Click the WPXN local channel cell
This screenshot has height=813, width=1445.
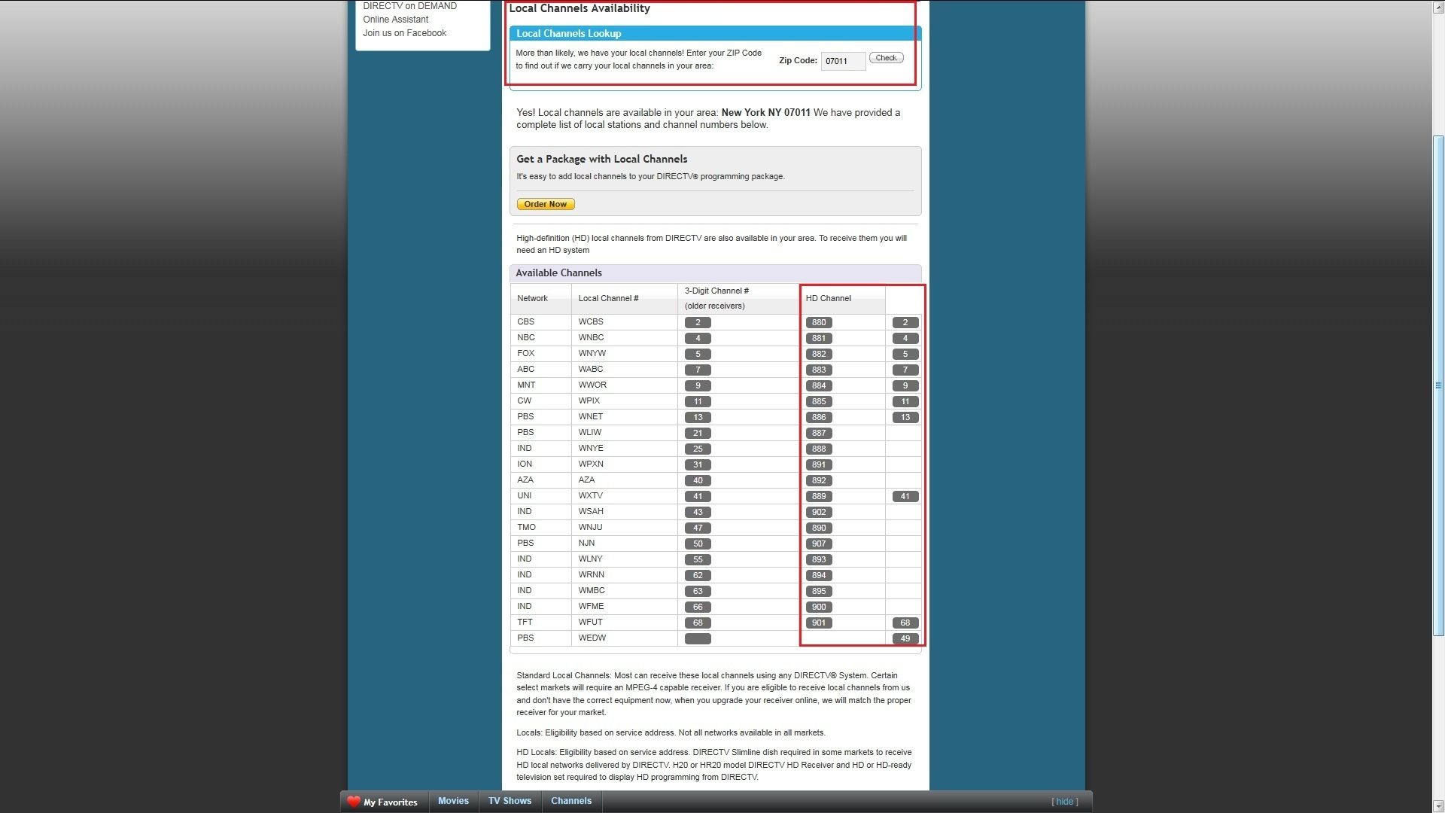tap(625, 464)
